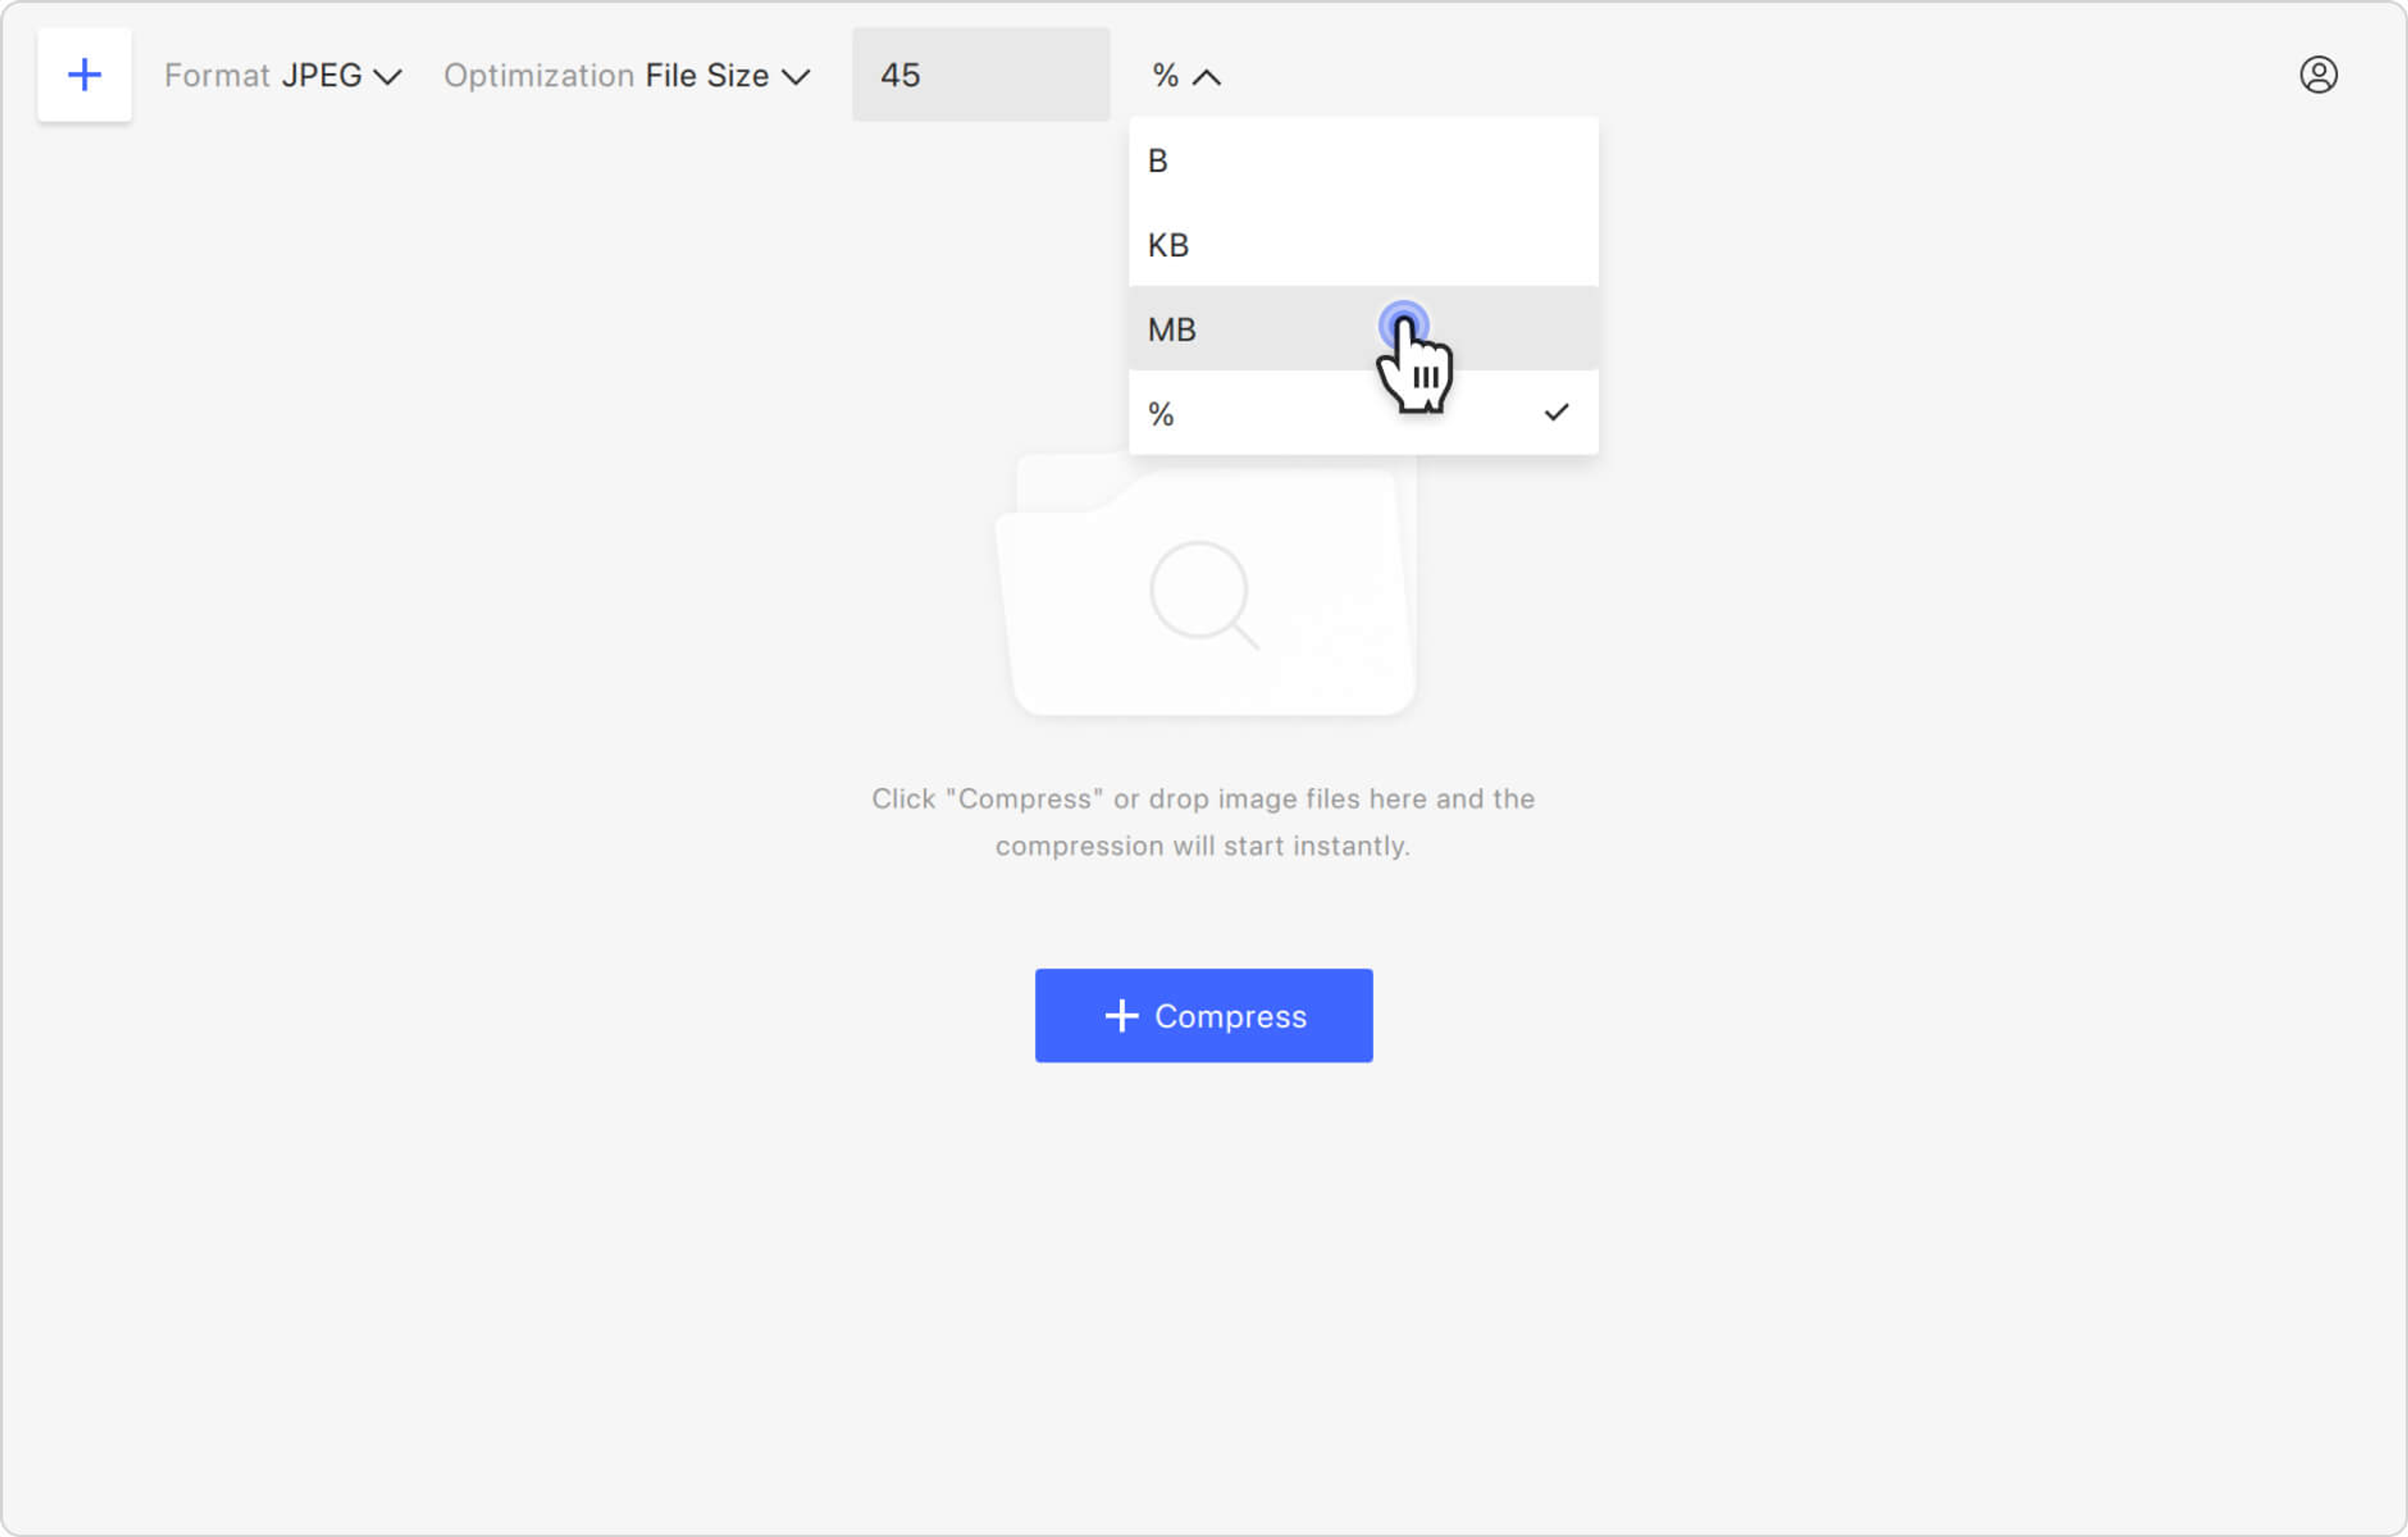Open the user account profile icon
The image size is (2408, 1537).
pyautogui.click(x=2318, y=75)
